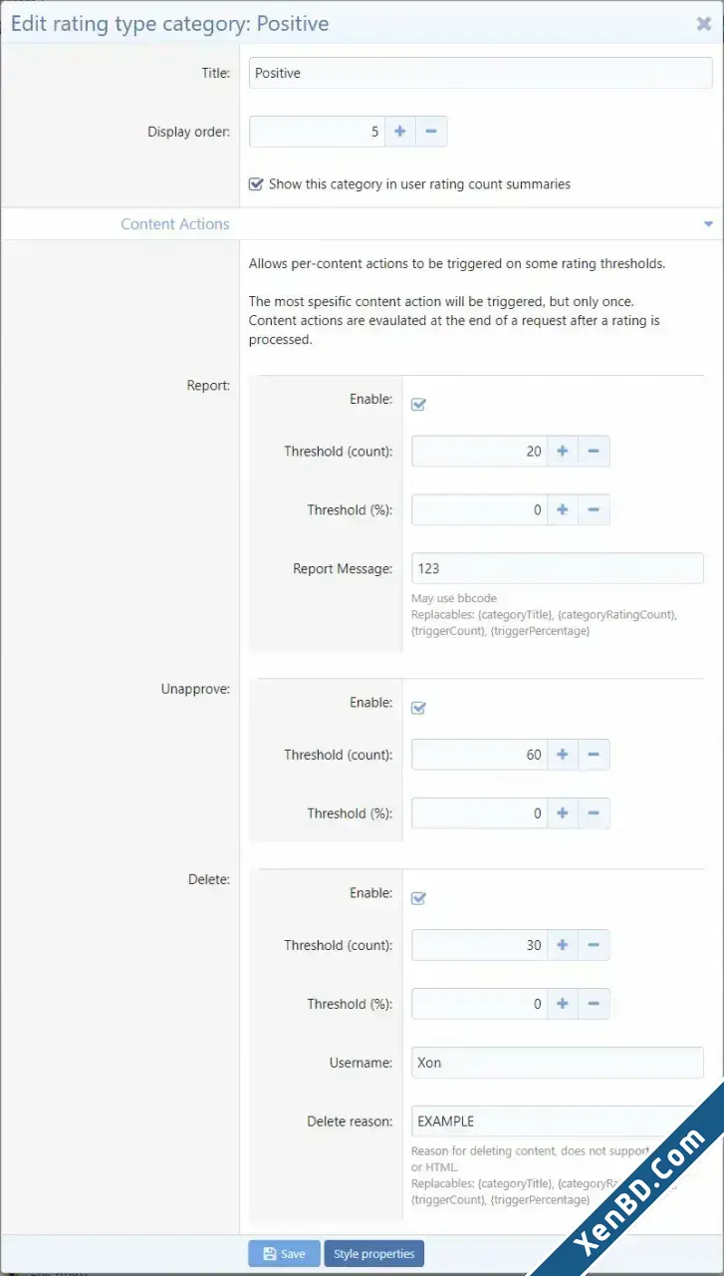The image size is (724, 1276).
Task: Decrease Display order with minus icon
Action: 431,132
